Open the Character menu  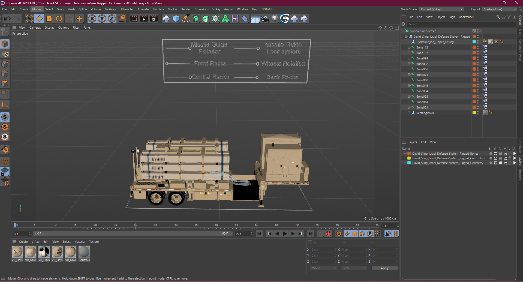pos(127,9)
